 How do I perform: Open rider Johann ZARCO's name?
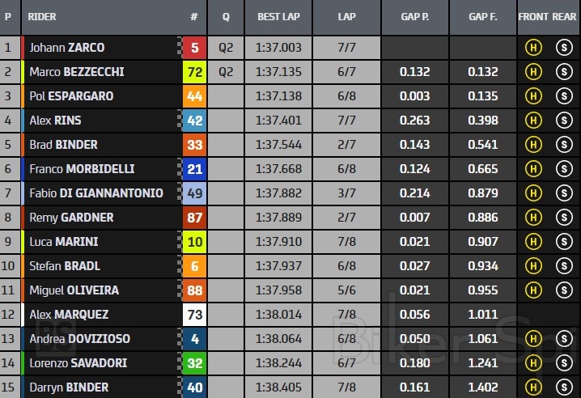tap(67, 48)
